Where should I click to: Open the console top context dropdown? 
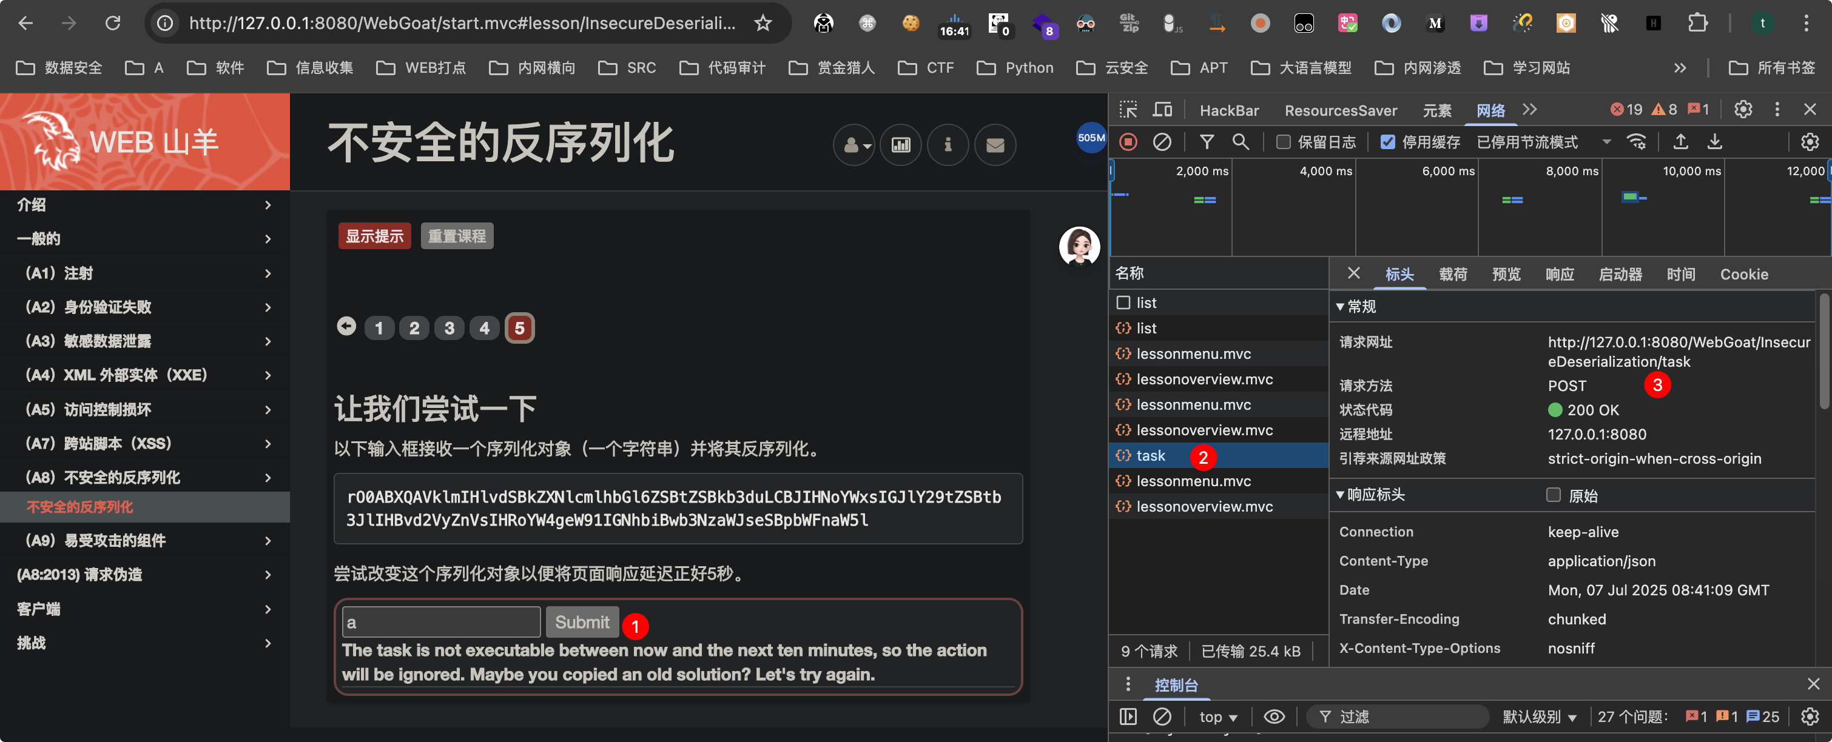coord(1217,717)
